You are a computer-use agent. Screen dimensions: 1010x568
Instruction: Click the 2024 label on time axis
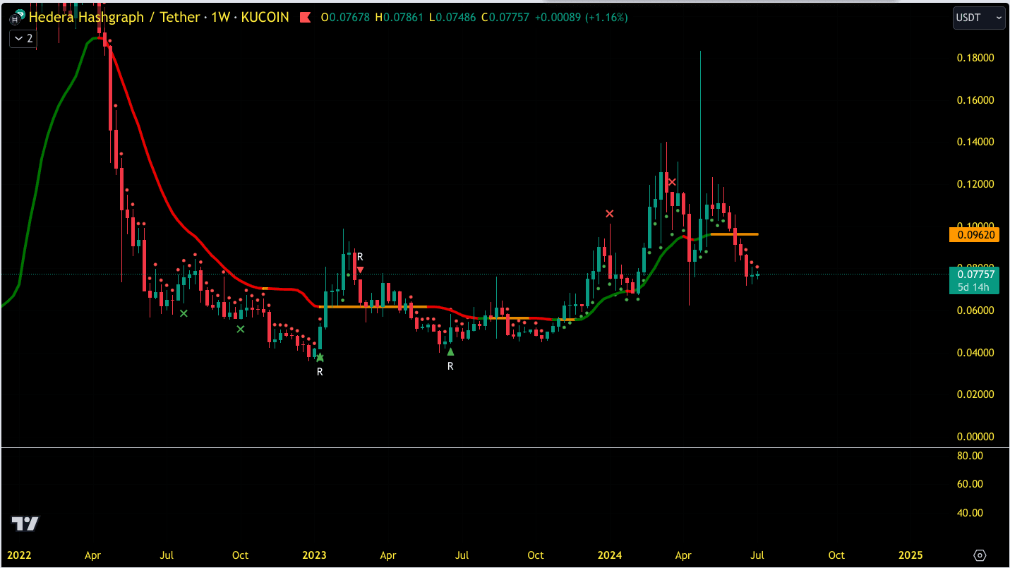(x=610, y=555)
